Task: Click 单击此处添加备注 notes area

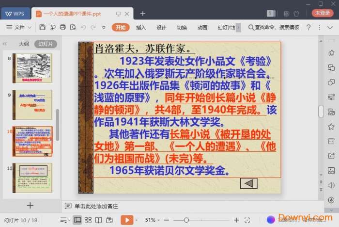Action: [x=96, y=206]
